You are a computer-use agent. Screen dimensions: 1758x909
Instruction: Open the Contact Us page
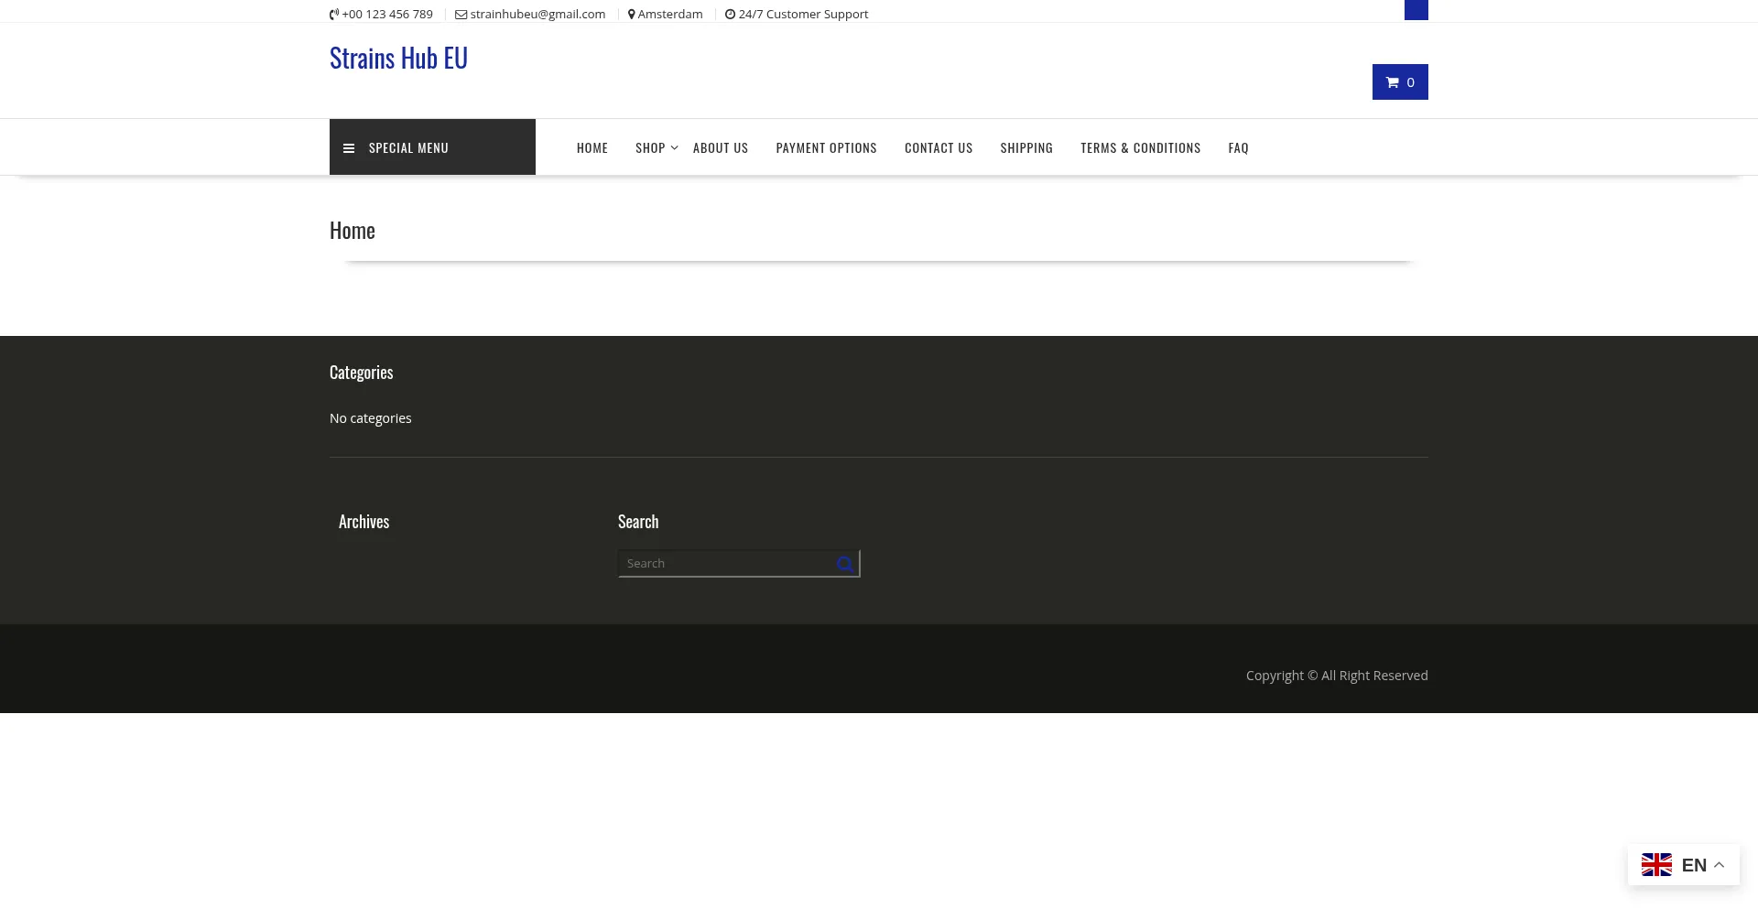click(x=939, y=148)
